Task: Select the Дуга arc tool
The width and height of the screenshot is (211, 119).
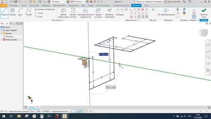Action: tap(20, 12)
